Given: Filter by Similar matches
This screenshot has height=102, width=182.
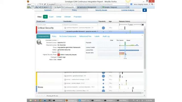Looking at the screenshot, I should point(59,17).
